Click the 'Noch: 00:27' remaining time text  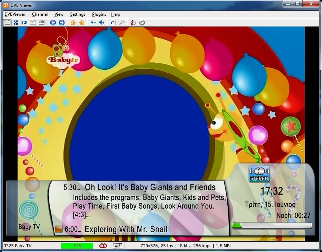pos(293,215)
